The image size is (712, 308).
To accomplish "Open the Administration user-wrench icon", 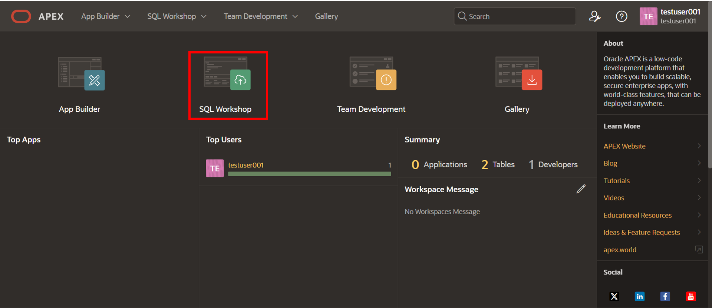I will pos(595,16).
